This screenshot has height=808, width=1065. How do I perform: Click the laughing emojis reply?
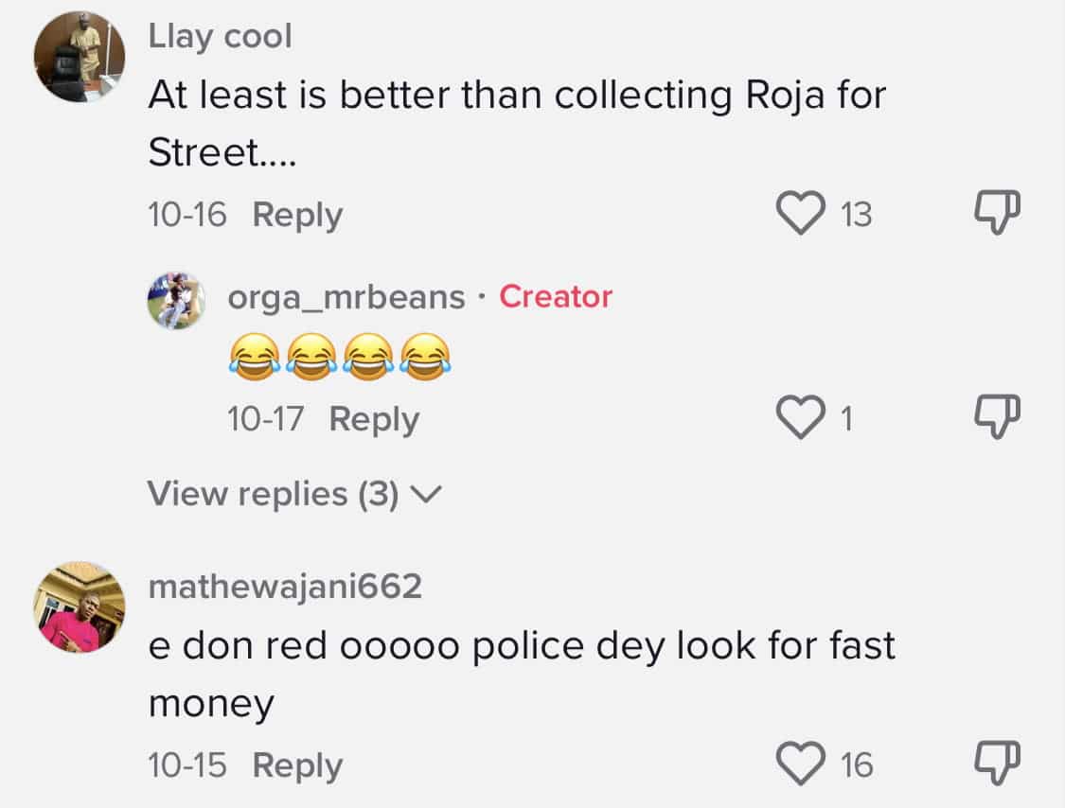pos(338,359)
